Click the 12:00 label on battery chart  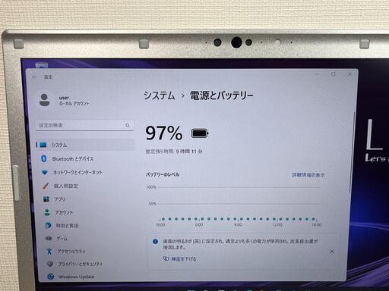tap(277, 224)
